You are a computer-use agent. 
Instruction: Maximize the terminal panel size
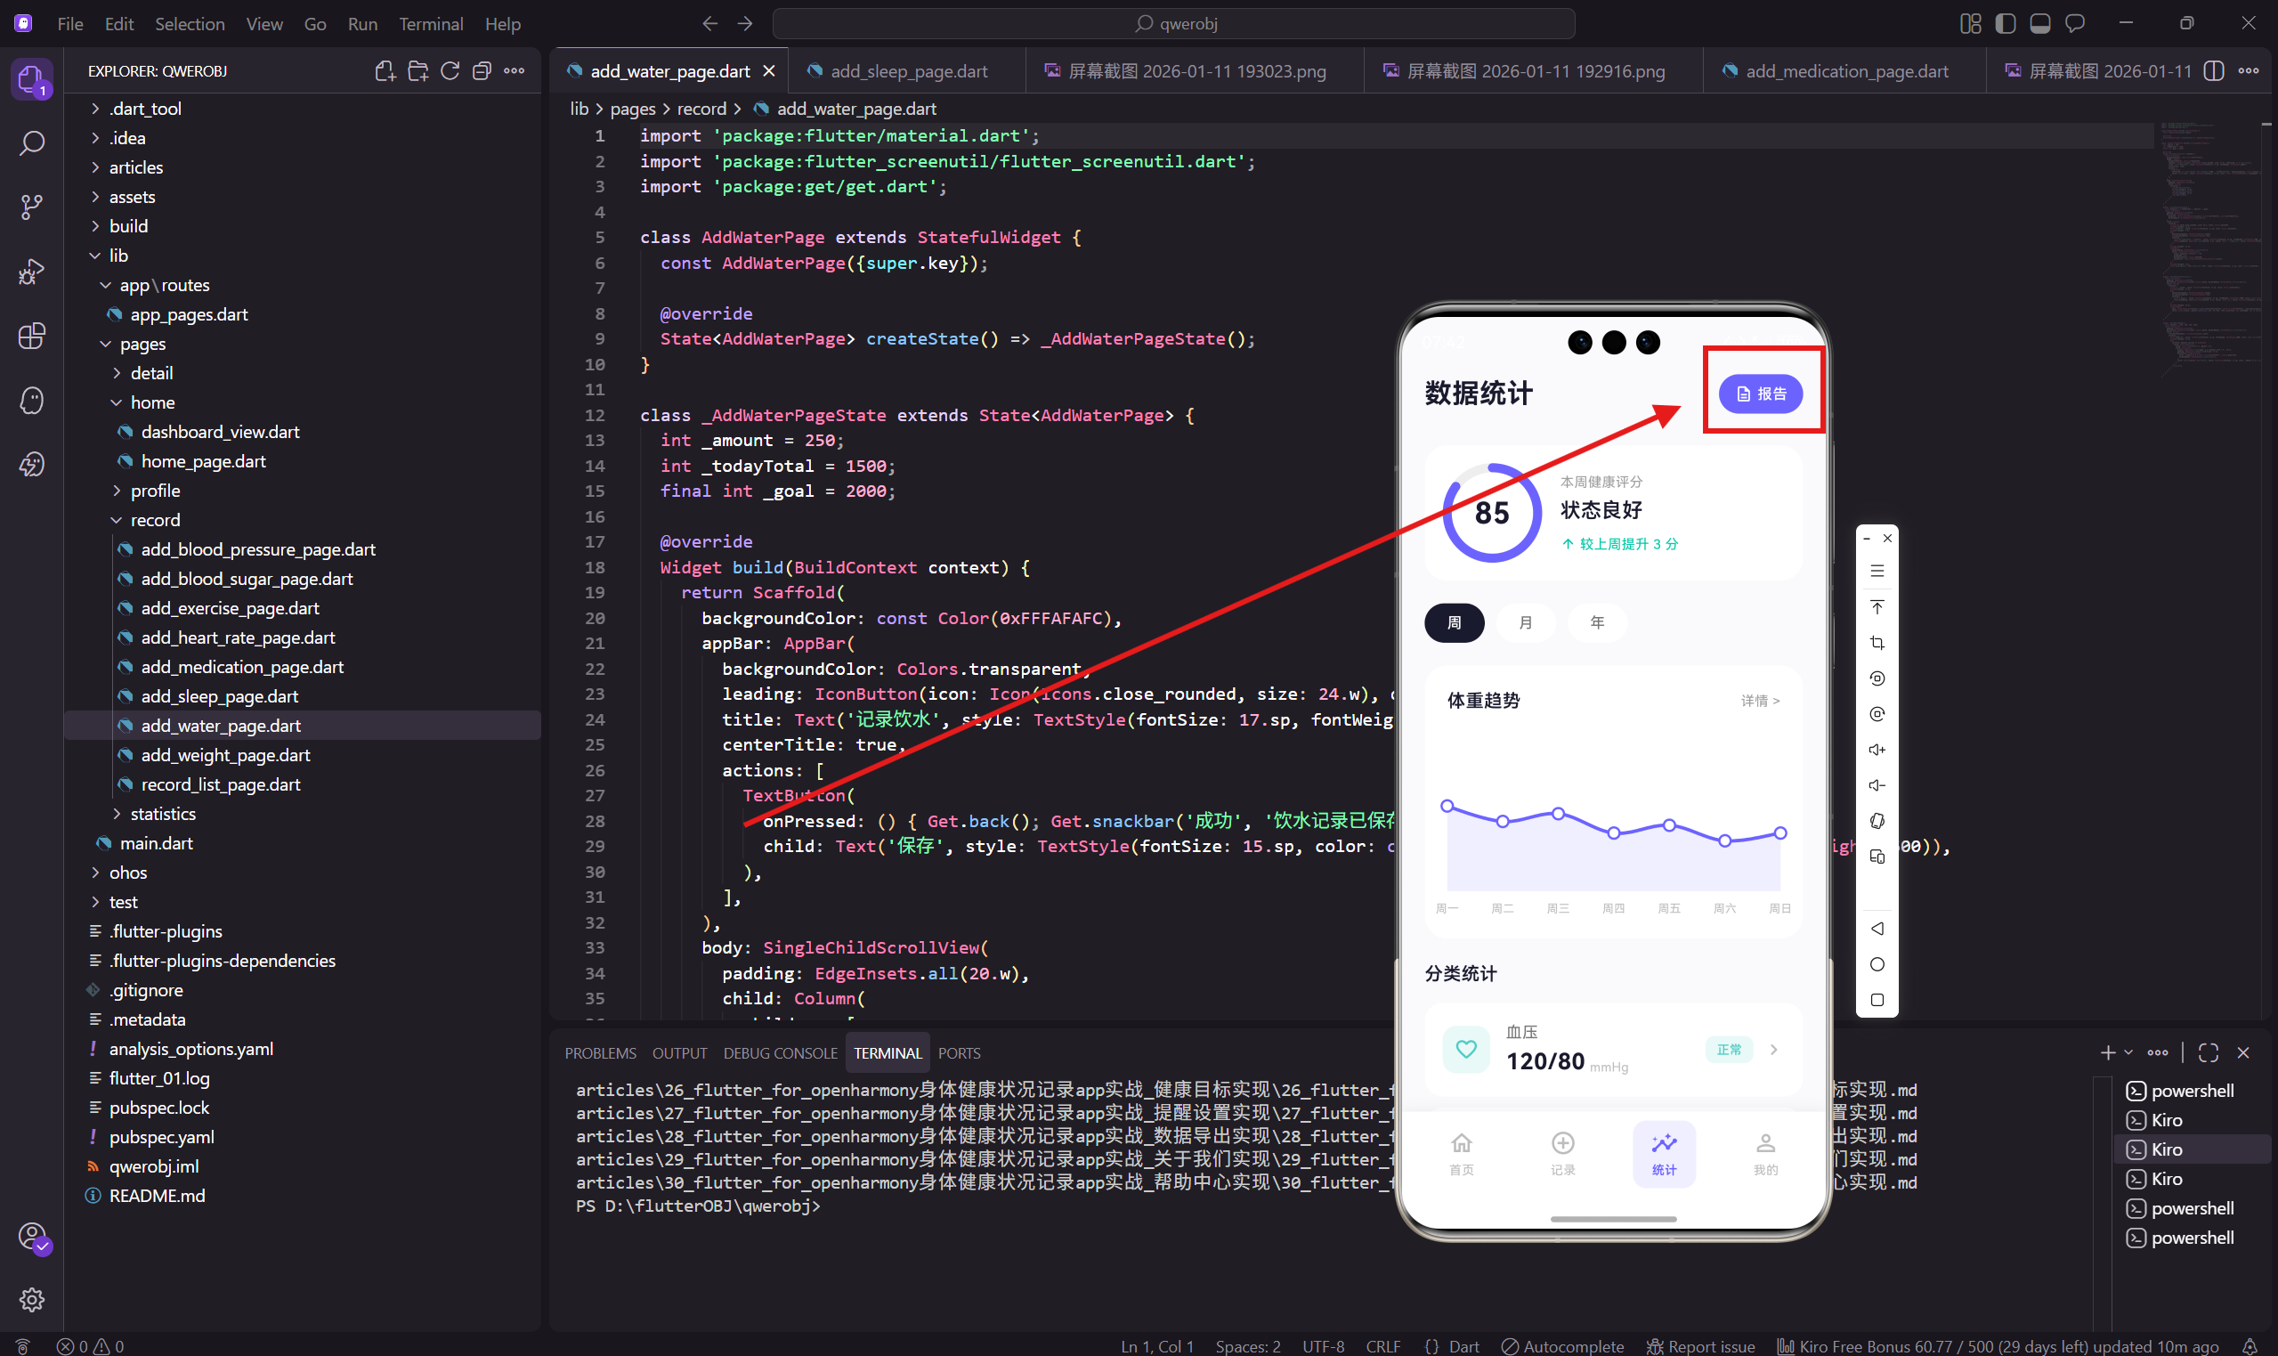pyautogui.click(x=2208, y=1052)
